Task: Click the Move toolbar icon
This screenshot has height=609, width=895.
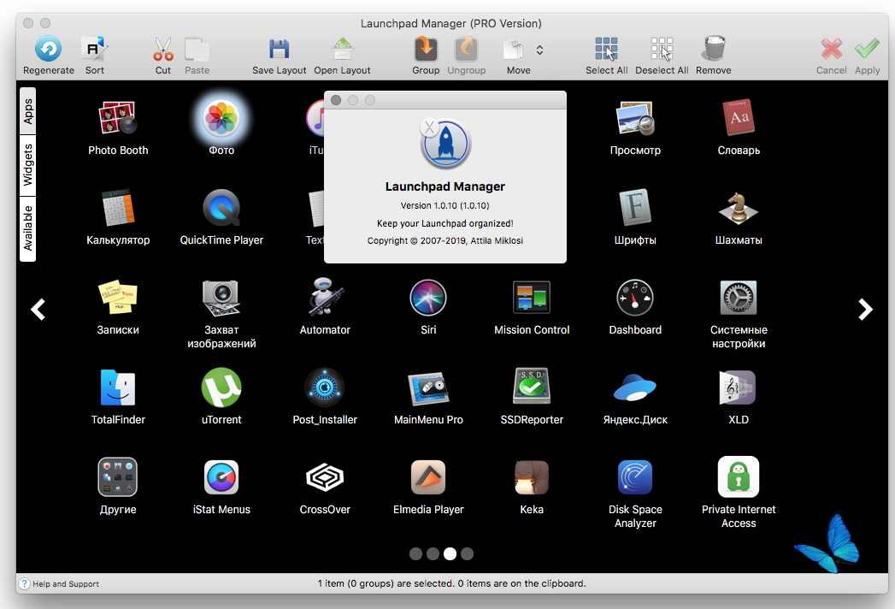Action: point(514,49)
